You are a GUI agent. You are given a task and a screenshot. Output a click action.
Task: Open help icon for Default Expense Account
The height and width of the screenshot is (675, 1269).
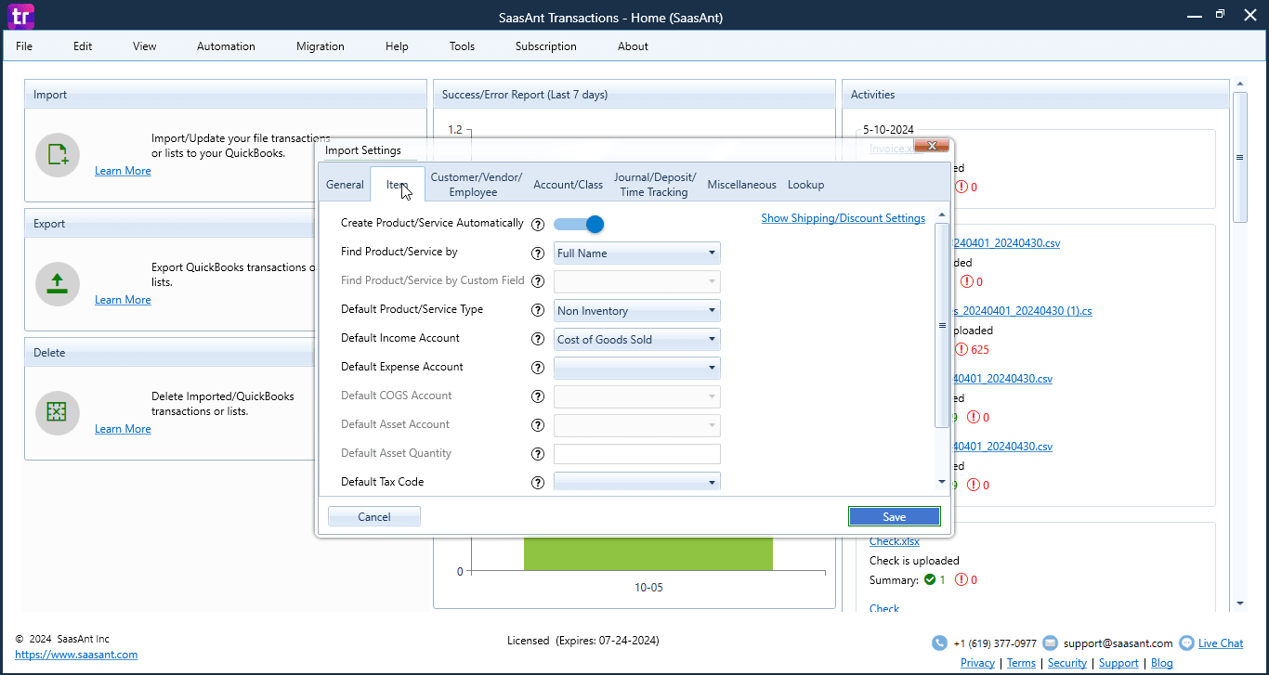pyautogui.click(x=537, y=368)
